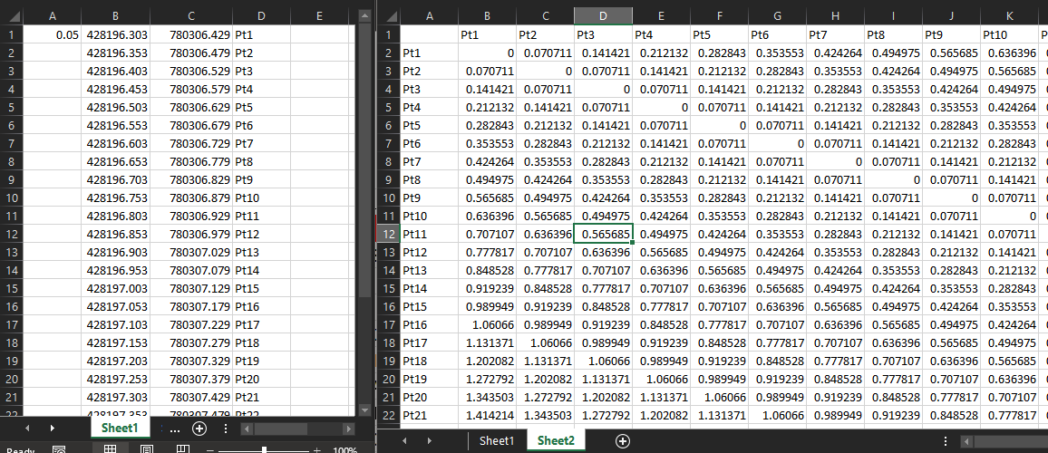Image resolution: width=1048 pixels, height=453 pixels.
Task: Switch to the Sheet1 tab in the right window
Action: (x=498, y=441)
